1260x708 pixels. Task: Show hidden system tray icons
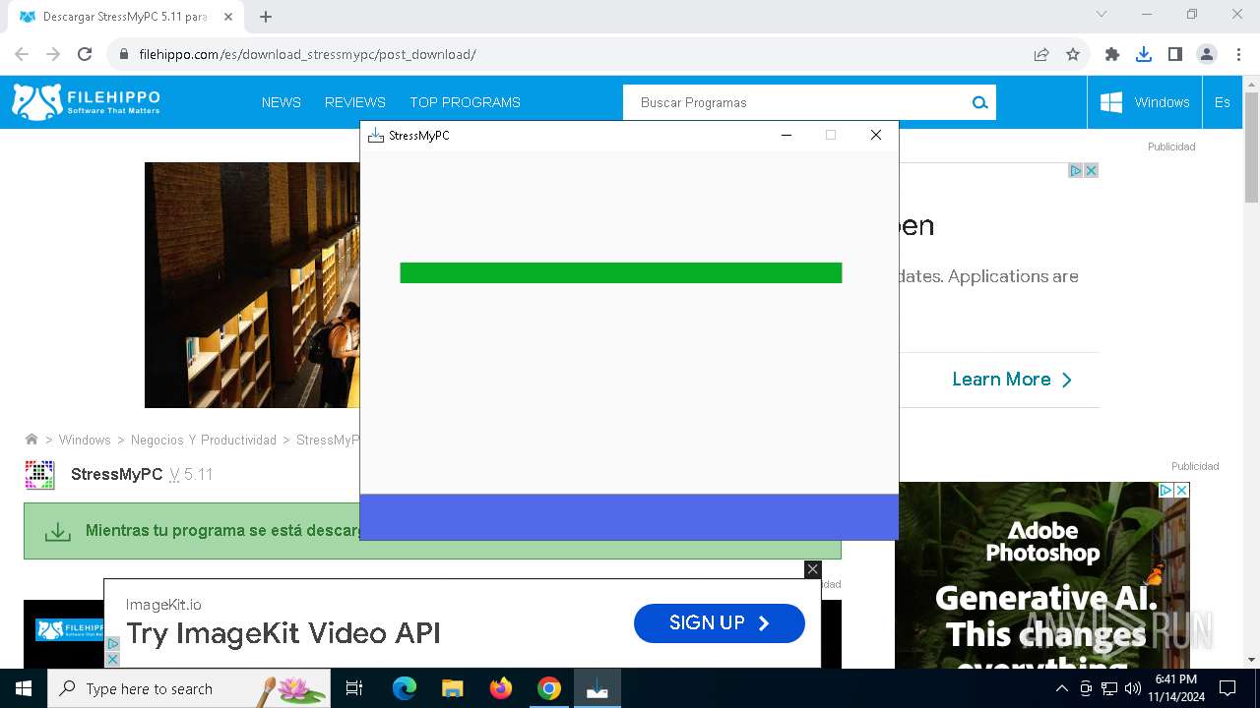(1062, 688)
